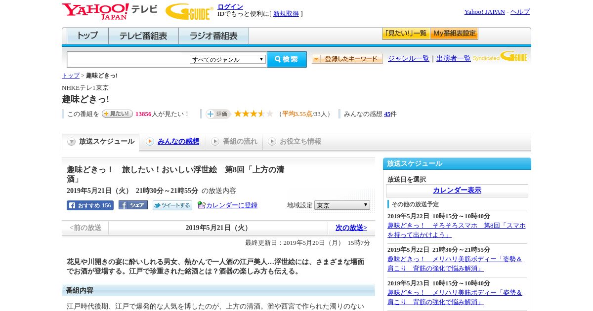Open the すべてのジャンル dropdown
The image size is (593, 311).
pos(228,59)
